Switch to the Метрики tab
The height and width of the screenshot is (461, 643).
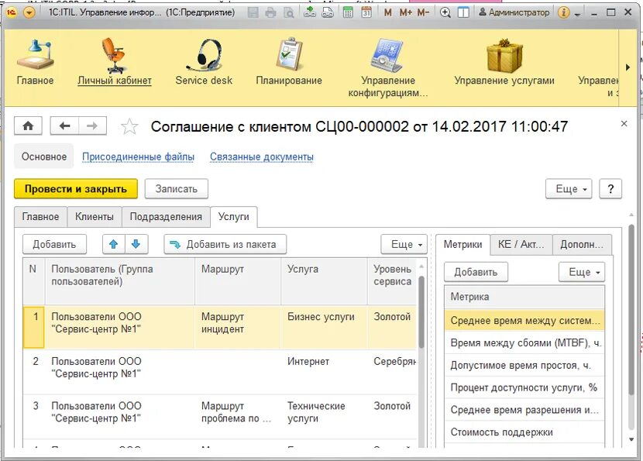pos(463,244)
